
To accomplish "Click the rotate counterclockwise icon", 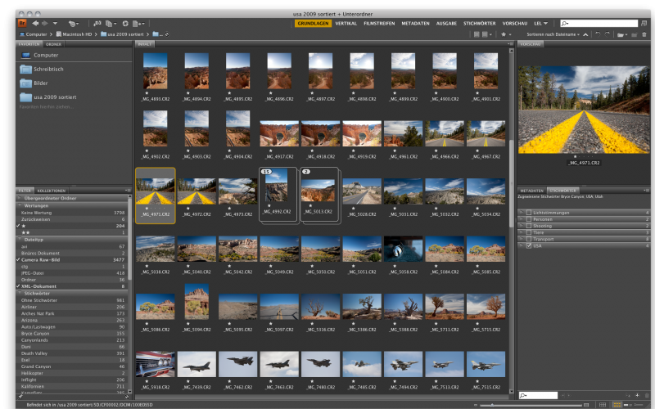I will pyautogui.click(x=598, y=34).
